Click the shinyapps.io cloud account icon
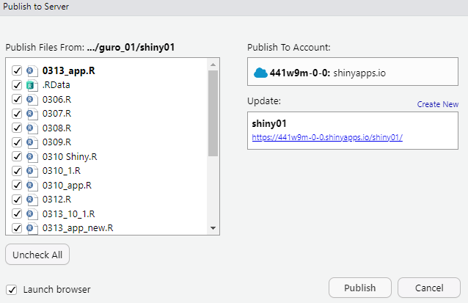 click(x=260, y=73)
